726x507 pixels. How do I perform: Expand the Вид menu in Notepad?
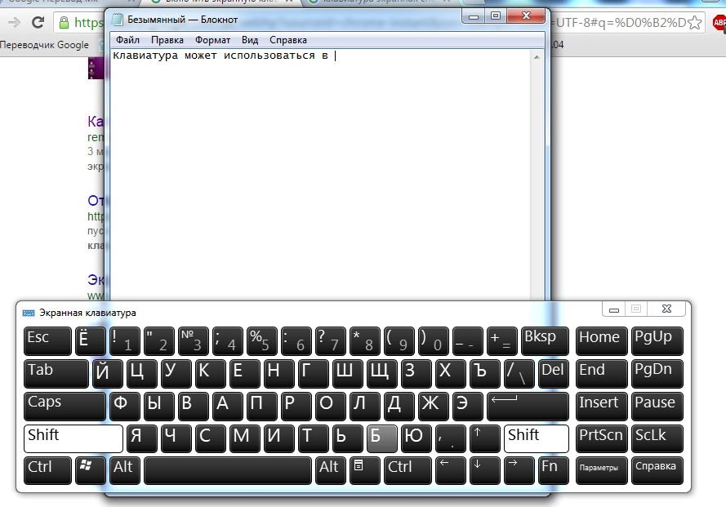(x=250, y=39)
